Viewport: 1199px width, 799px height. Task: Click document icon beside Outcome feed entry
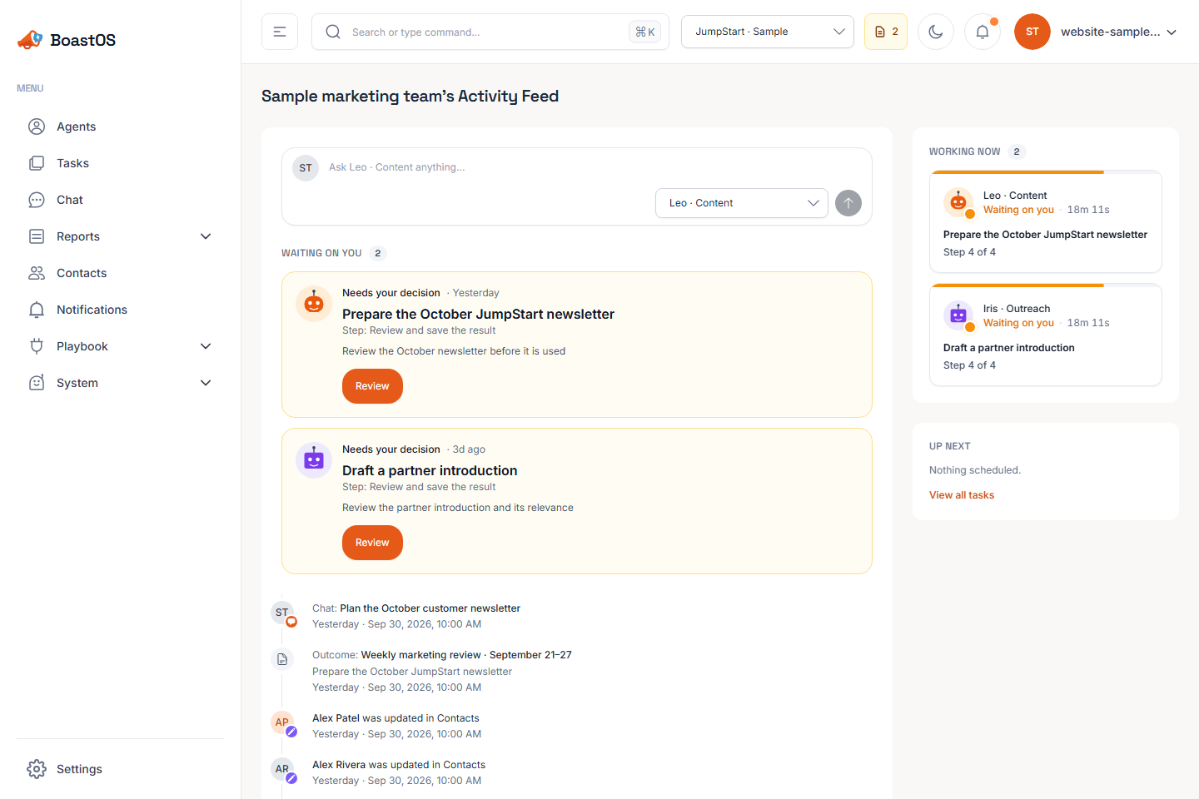282,659
